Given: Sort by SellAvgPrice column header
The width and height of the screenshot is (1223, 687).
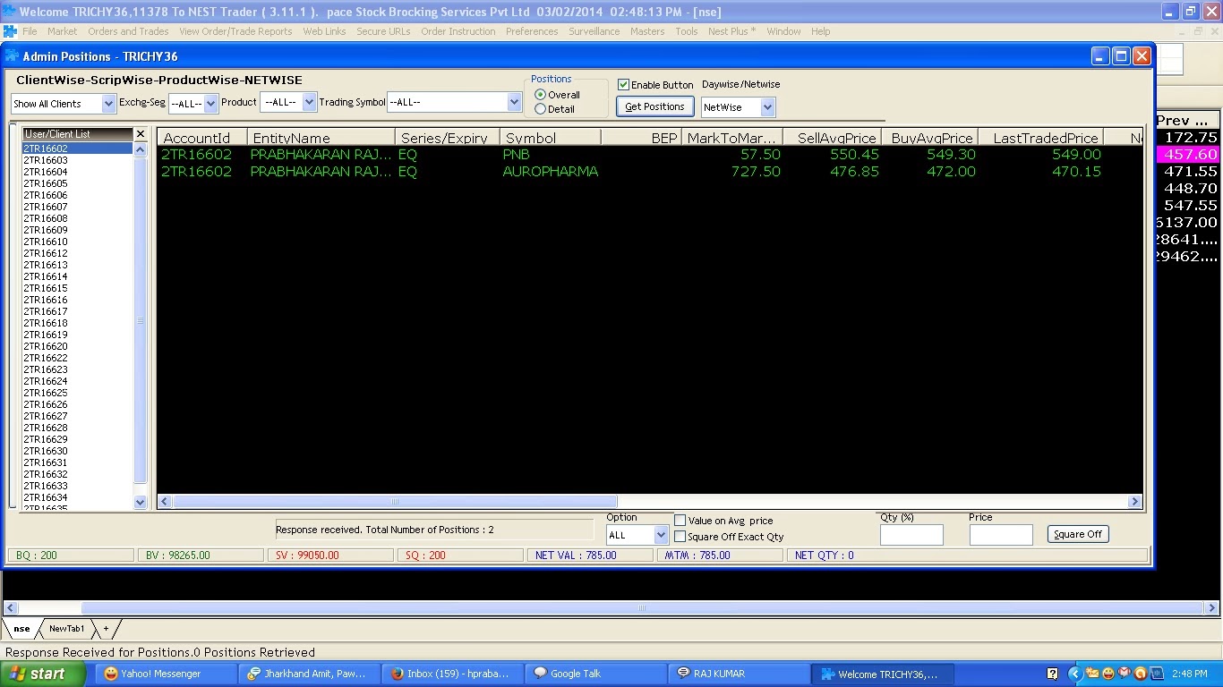Looking at the screenshot, I should [832, 138].
